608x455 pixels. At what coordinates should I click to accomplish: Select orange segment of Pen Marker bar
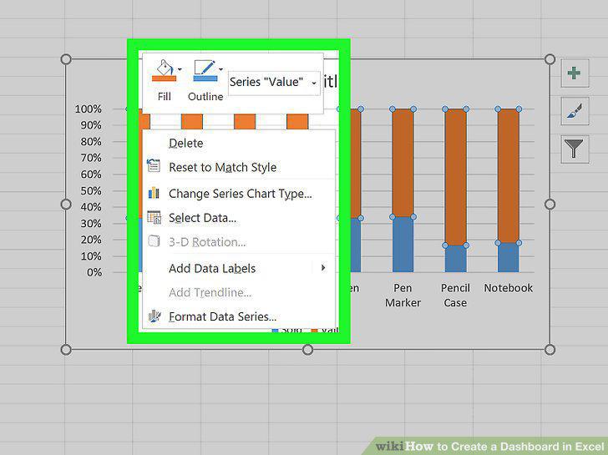(403, 163)
